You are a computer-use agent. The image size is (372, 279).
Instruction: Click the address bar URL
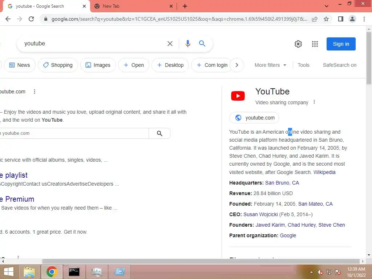[x=179, y=19]
